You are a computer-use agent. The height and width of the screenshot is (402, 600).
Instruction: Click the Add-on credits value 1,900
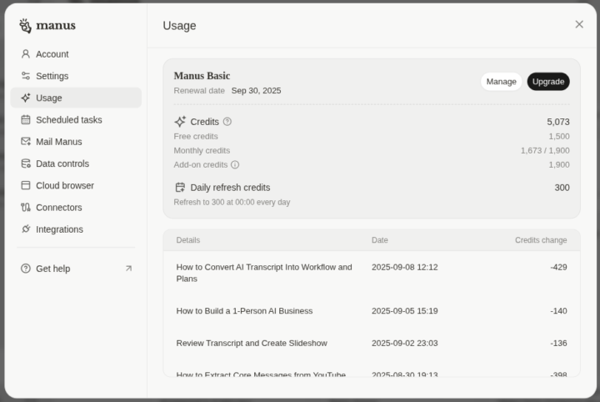pos(559,164)
